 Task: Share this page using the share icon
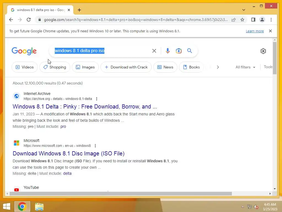[234, 20]
